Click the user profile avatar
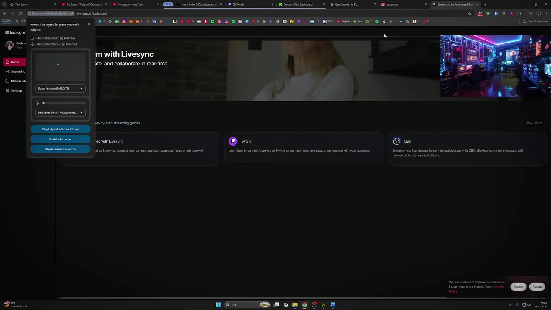Screen dimensions: 551x310 pos(9,45)
